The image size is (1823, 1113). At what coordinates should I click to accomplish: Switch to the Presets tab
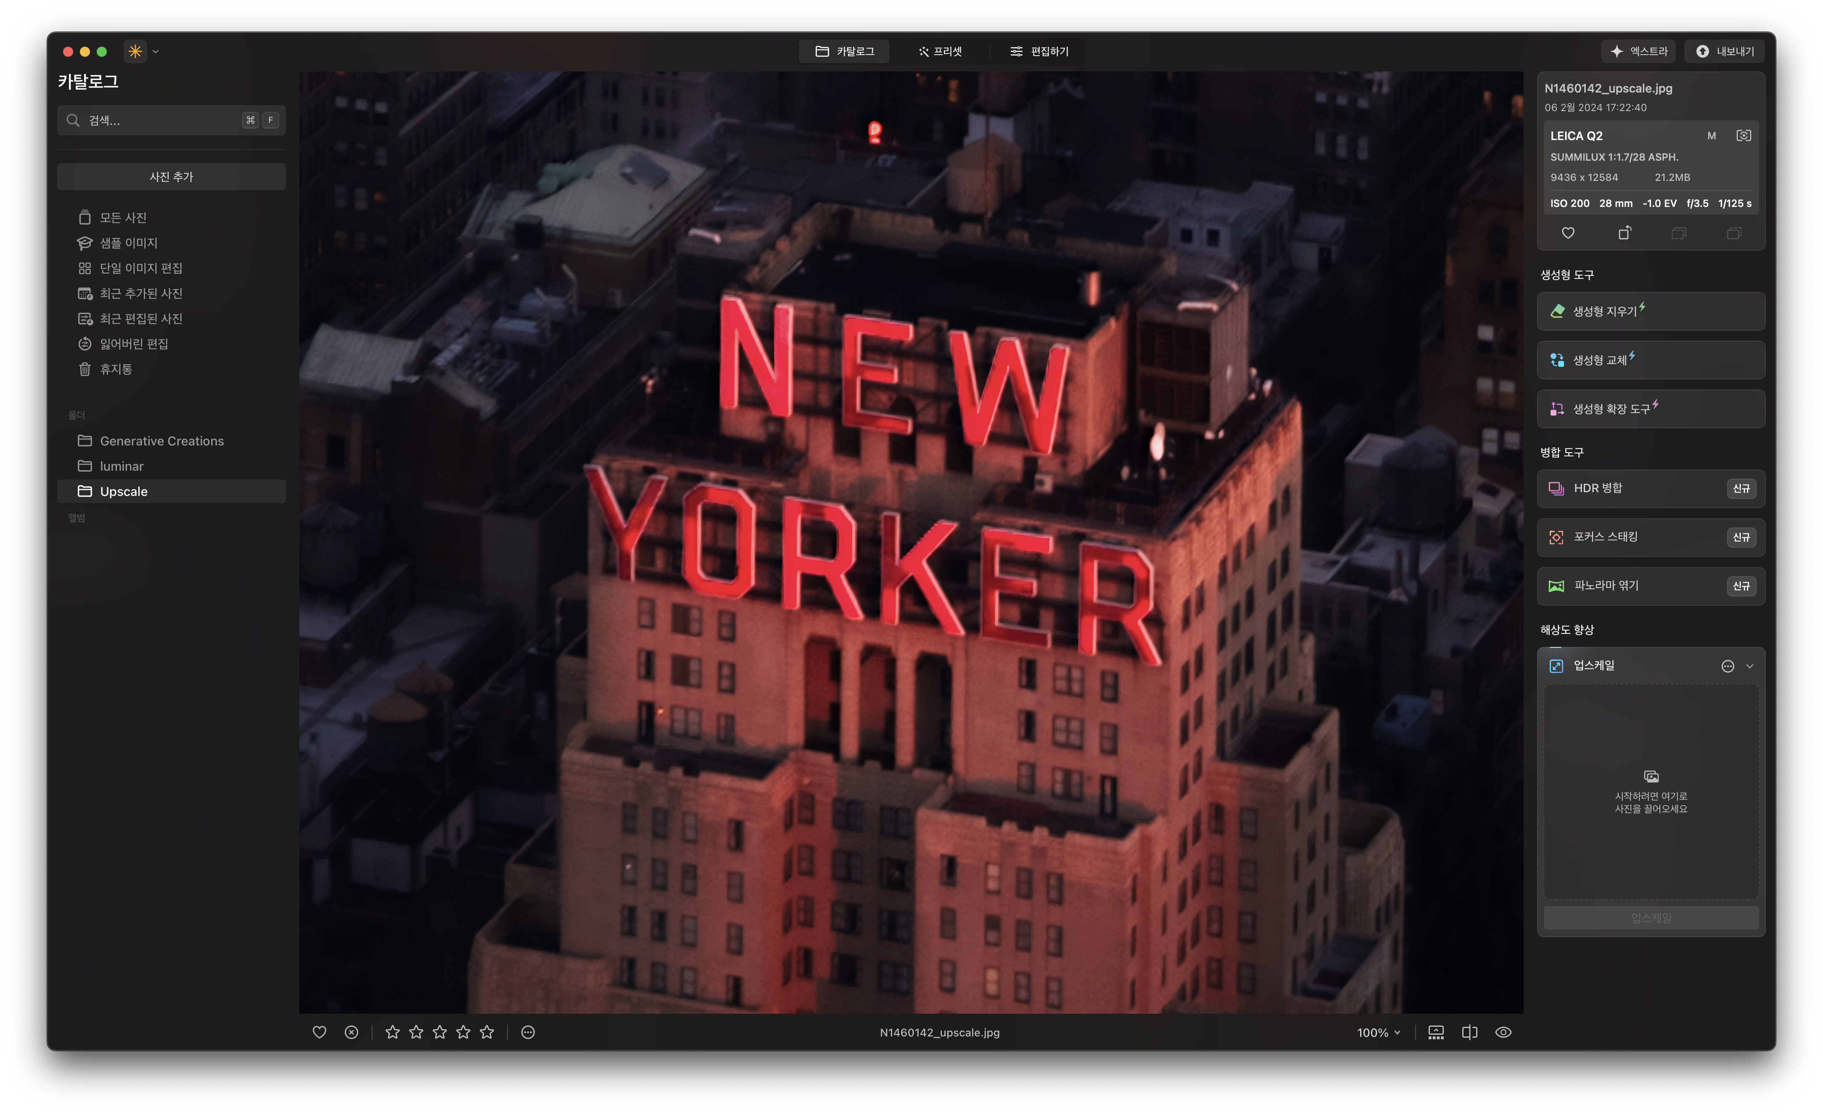(940, 51)
